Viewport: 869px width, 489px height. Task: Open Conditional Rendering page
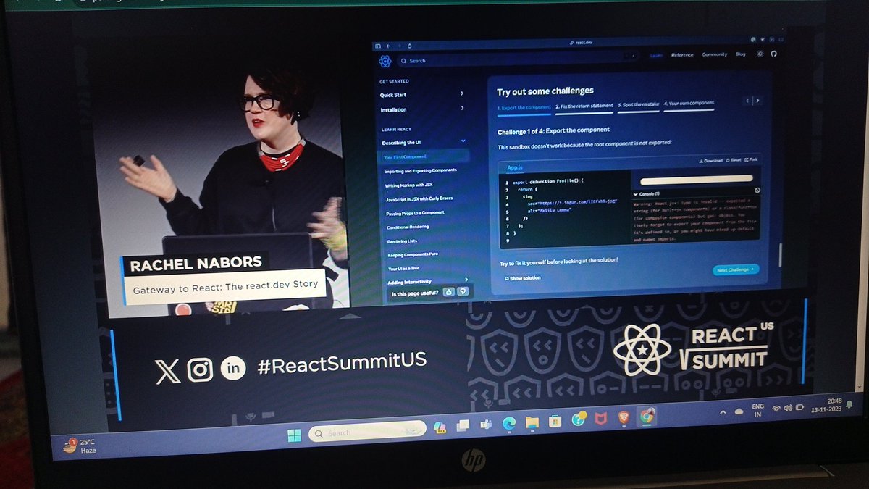coord(408,227)
